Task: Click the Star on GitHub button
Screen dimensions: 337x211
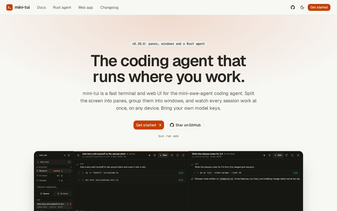Action: tap(186, 125)
